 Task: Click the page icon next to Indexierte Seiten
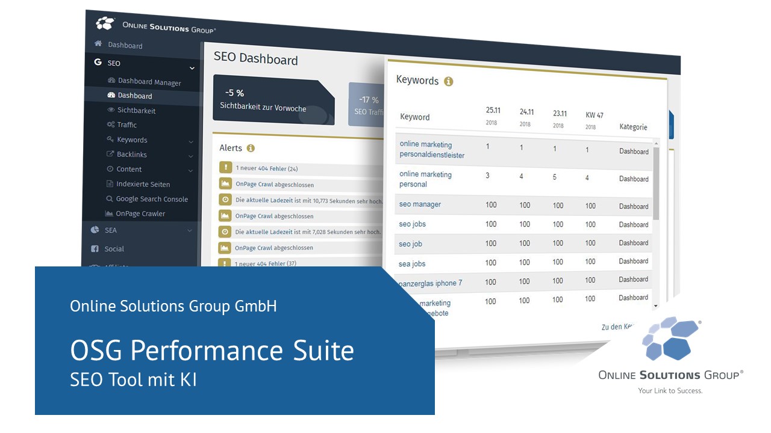click(110, 184)
